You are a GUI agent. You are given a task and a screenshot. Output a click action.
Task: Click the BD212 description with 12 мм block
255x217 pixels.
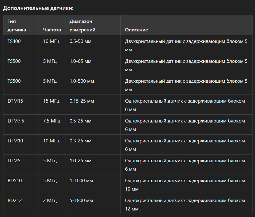coord(185,204)
